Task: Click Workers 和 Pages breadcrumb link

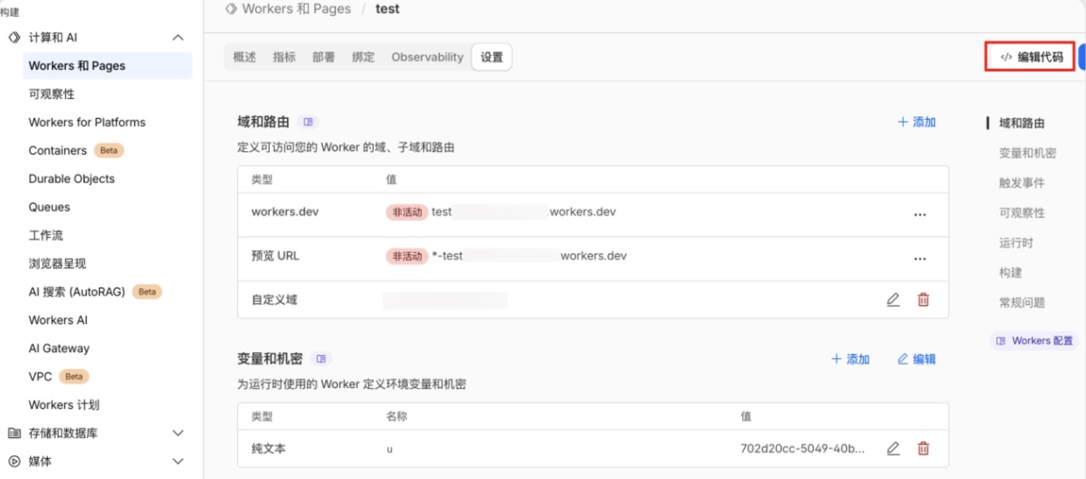Action: pos(297,9)
